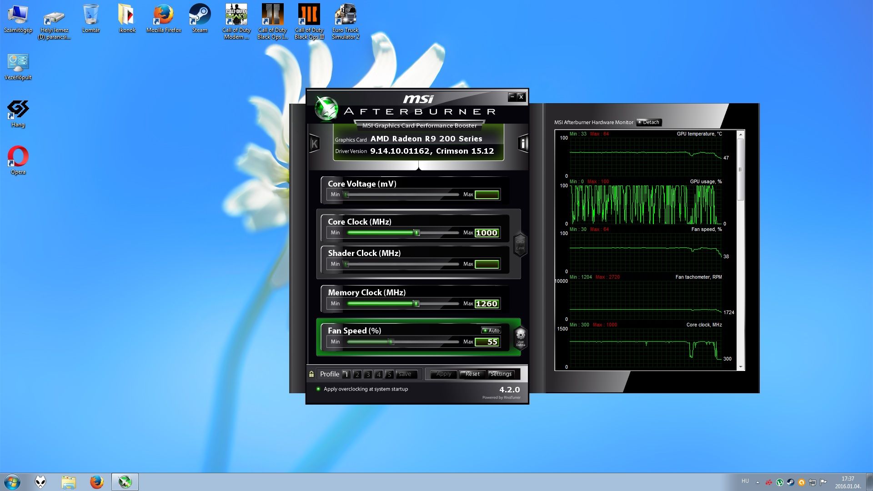The width and height of the screenshot is (873, 491).
Task: Select Call of Duty Black Ops II shortcut
Action: coord(272,22)
